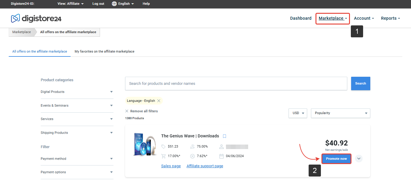Open the English language dropdown

[126, 4]
